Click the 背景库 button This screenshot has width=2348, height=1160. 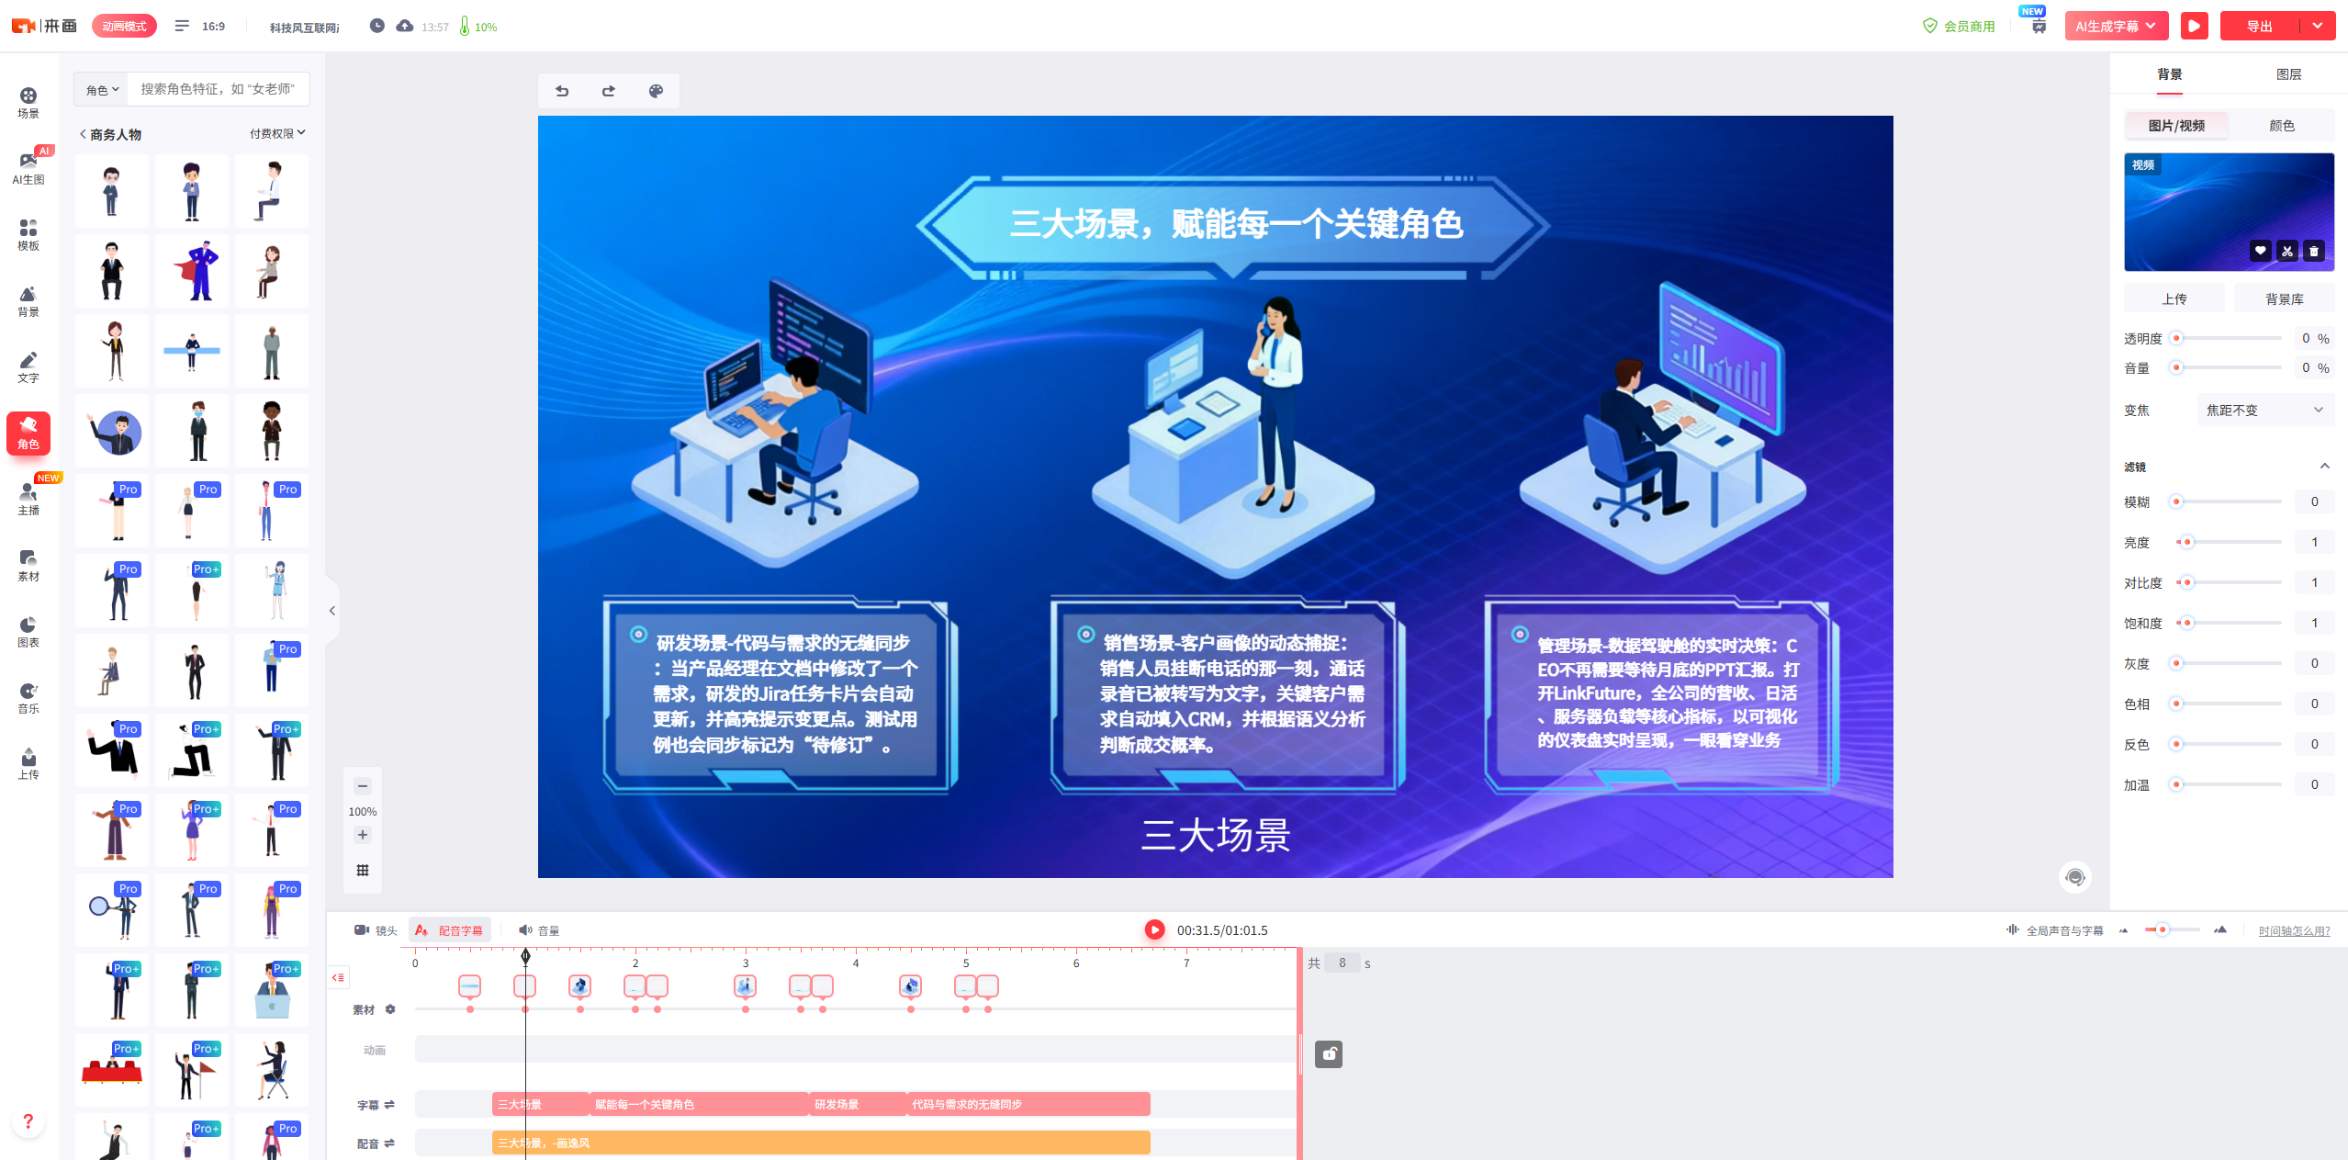pos(2284,298)
